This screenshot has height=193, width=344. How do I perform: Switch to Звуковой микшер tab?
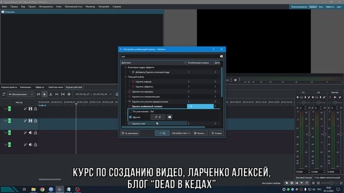pos(304,177)
